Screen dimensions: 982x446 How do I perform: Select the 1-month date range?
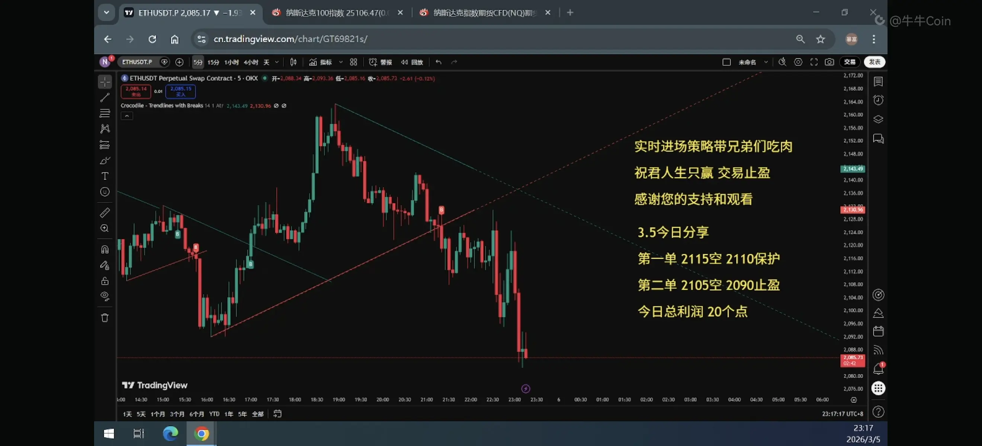pos(157,414)
